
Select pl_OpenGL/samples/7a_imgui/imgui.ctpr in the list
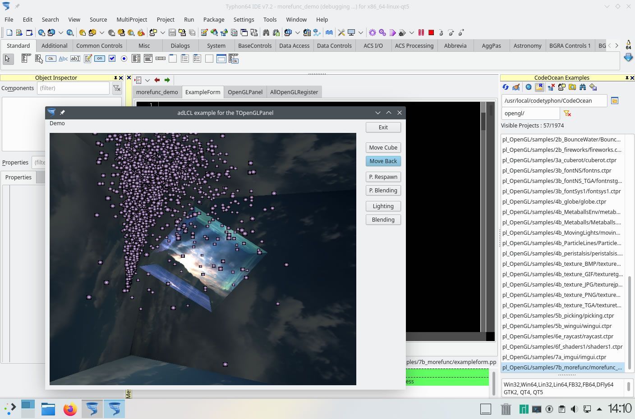pos(563,357)
